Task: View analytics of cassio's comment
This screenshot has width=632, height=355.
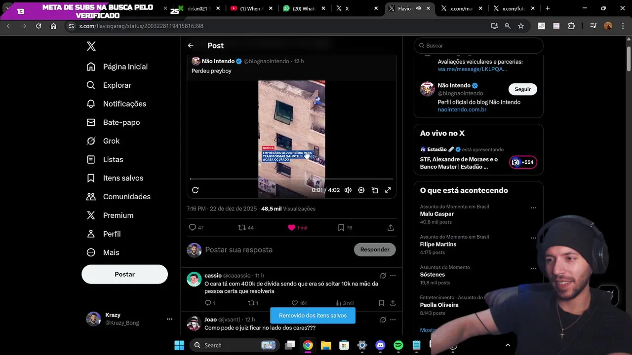Action: point(344,303)
